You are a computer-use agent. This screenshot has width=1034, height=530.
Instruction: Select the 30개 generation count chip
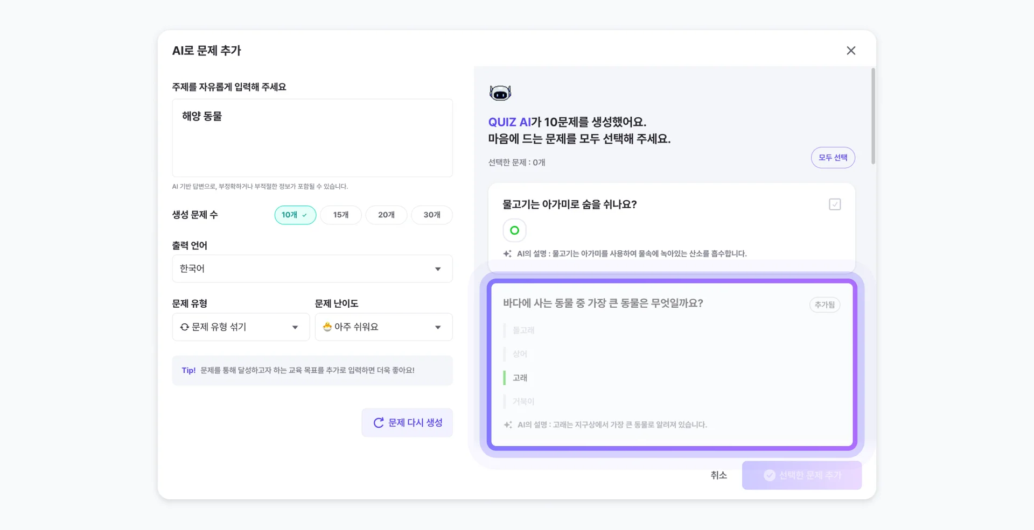coord(431,215)
